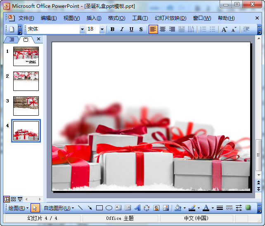
Task: Apply the Fill Color bucket
Action: point(178,208)
